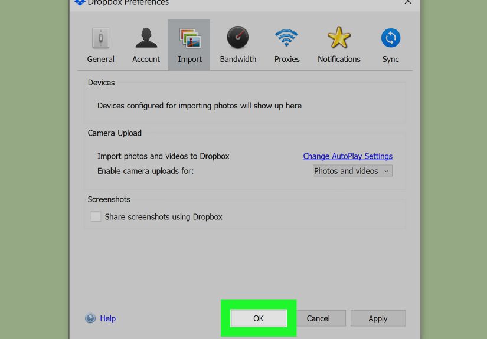Click the 'Import photos and videos to Dropbox' label
This screenshot has width=487, height=339.
[164, 156]
